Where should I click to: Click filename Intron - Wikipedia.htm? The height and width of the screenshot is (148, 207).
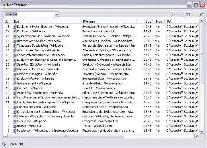(x=97, y=126)
